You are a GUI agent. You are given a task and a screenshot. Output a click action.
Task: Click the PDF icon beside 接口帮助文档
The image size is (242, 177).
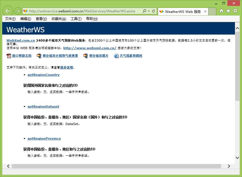tap(9, 56)
